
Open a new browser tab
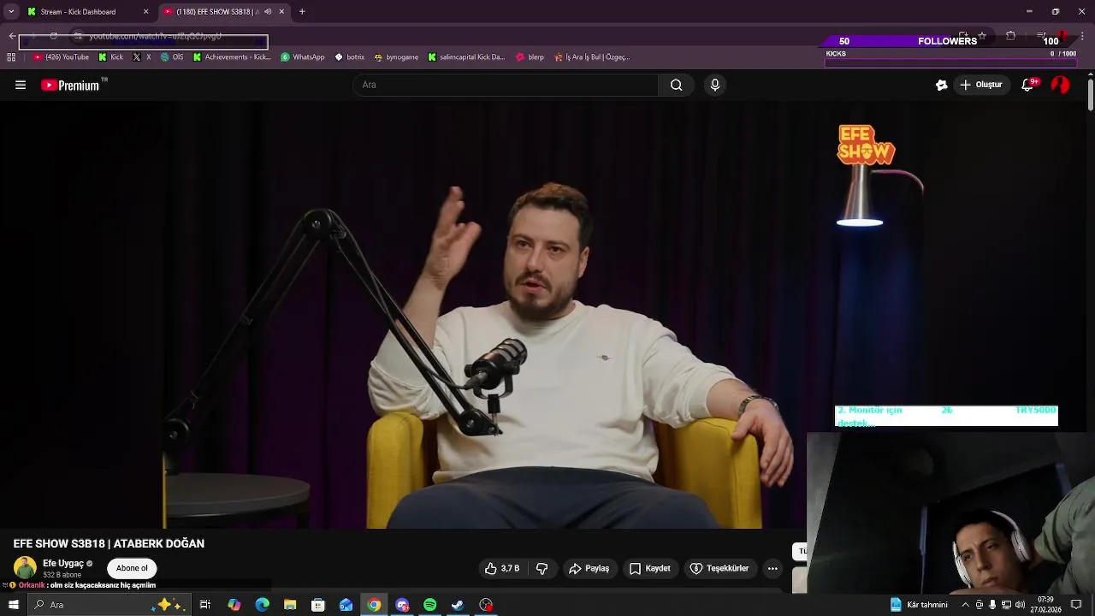coord(302,12)
